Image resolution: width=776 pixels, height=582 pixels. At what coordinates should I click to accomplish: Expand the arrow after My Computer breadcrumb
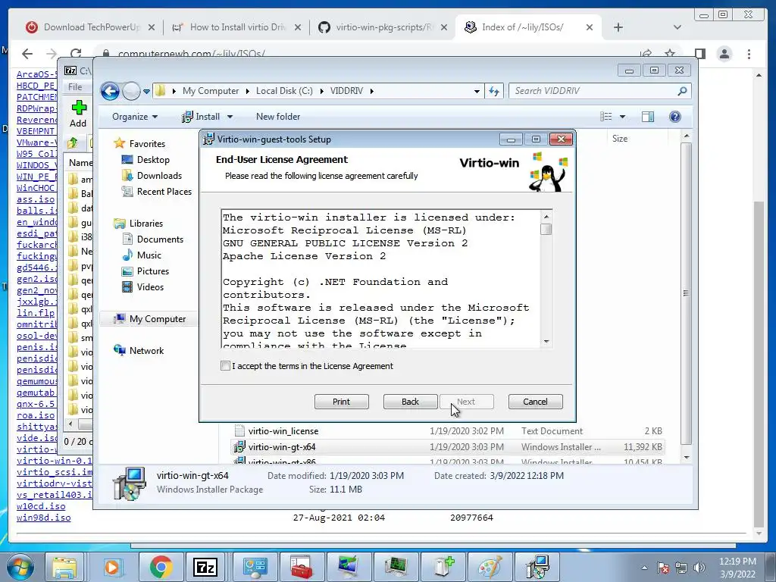(x=248, y=91)
